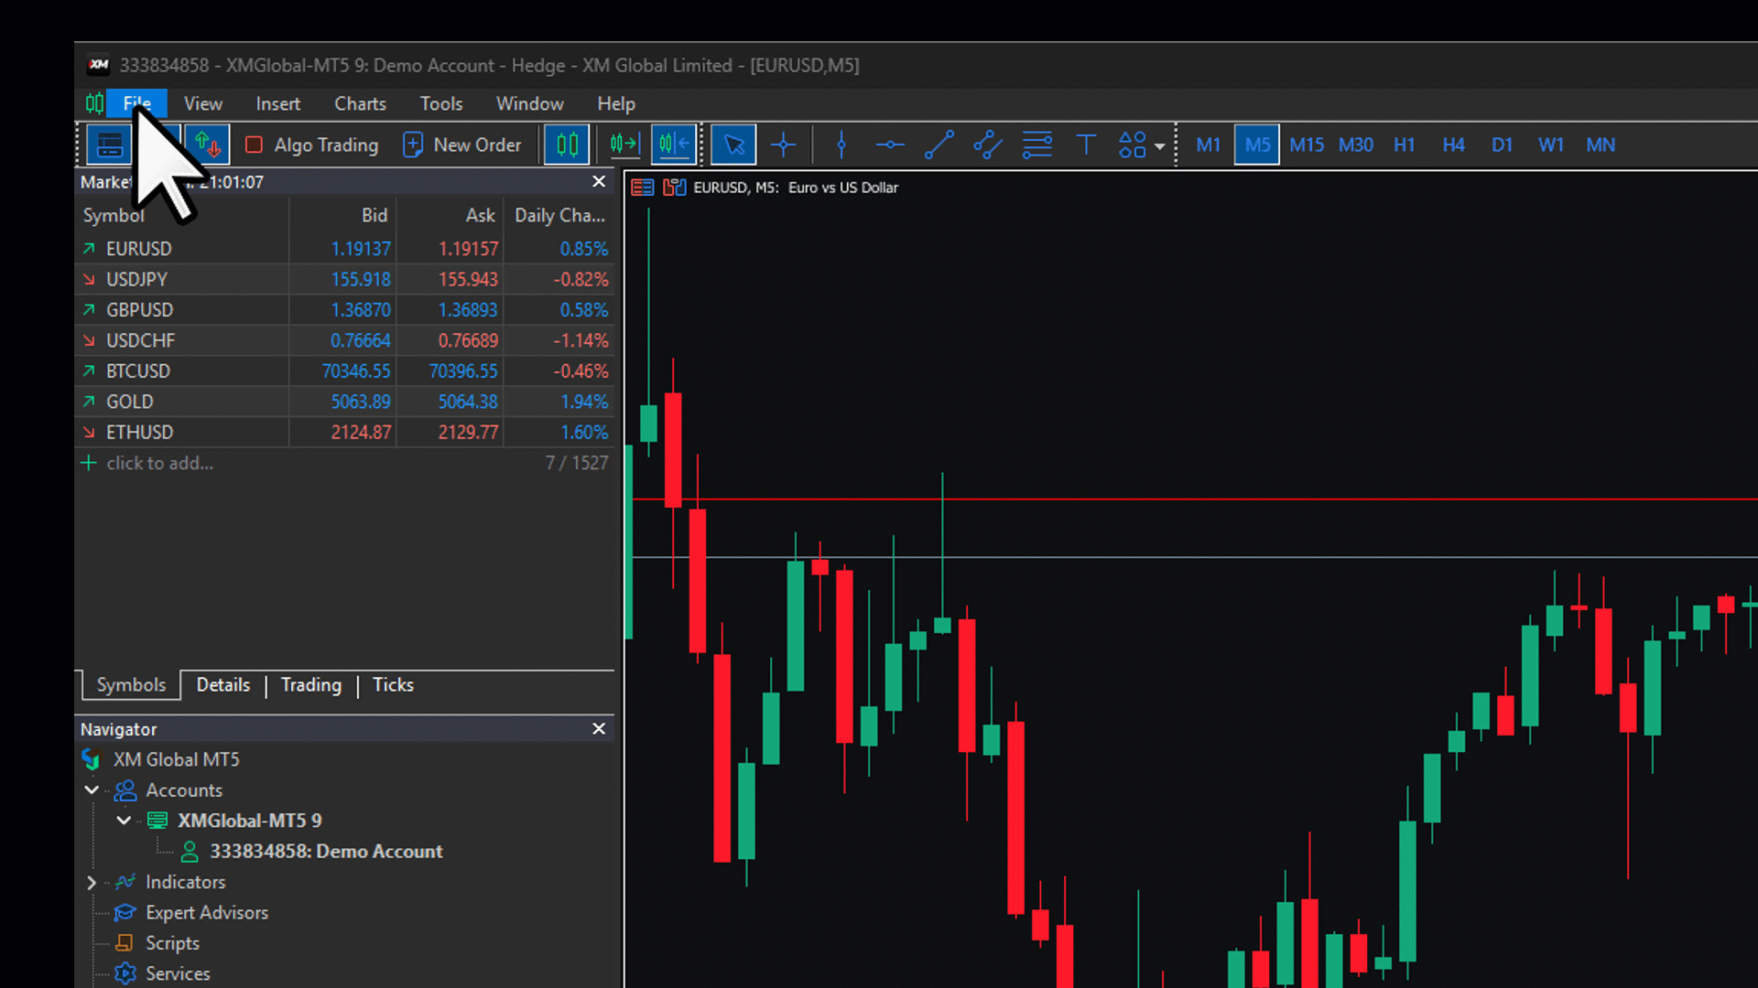Image resolution: width=1758 pixels, height=988 pixels.
Task: Select the ETHUSD symbol row
Action: point(344,432)
